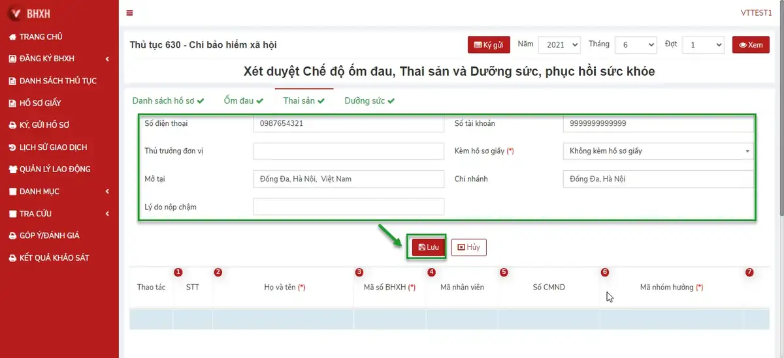Switch to Danh sách hồ sơ tab
784x358 pixels.
tap(168, 101)
